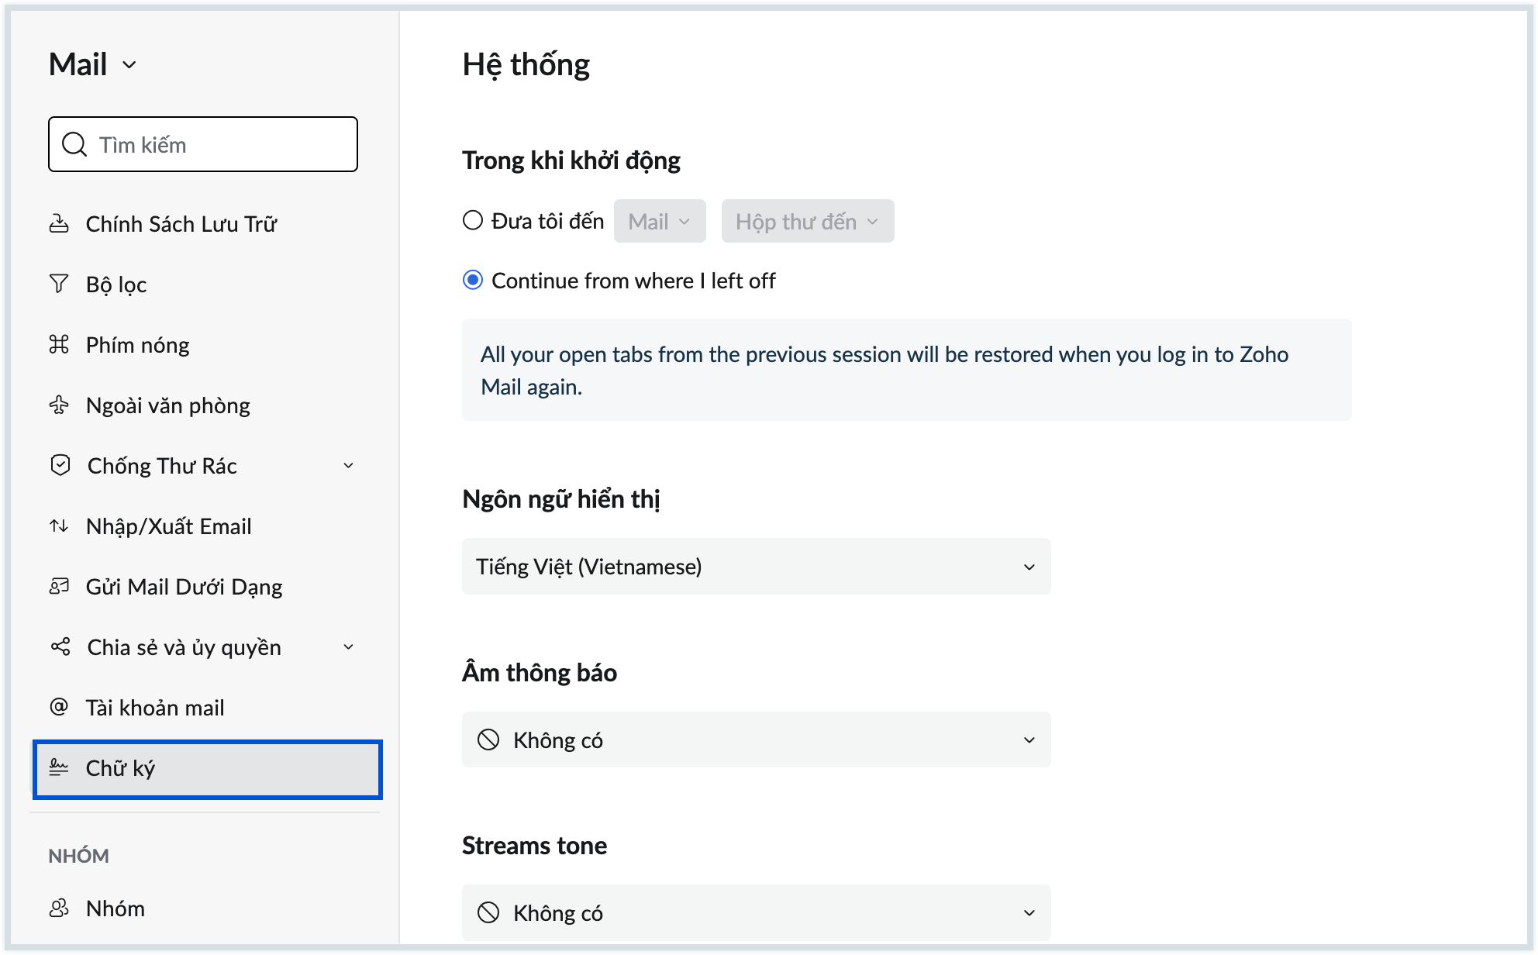Click the Tài khoản mail @ icon
Screen dimensions: 1538x955
(59, 707)
